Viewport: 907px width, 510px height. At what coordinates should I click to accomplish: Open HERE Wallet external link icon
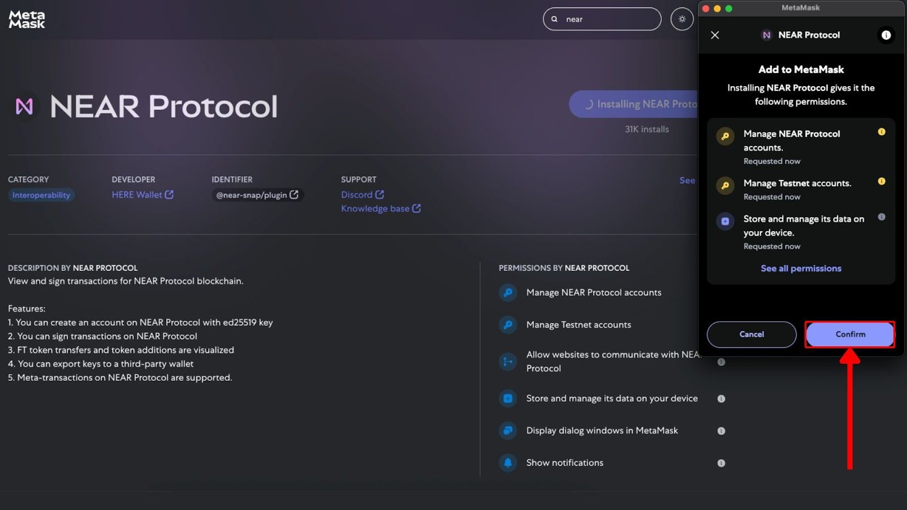[x=169, y=194]
